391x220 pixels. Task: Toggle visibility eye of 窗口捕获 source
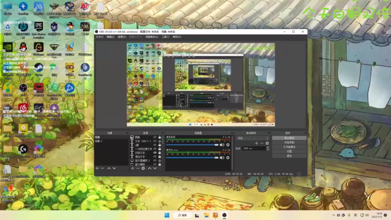155,164
